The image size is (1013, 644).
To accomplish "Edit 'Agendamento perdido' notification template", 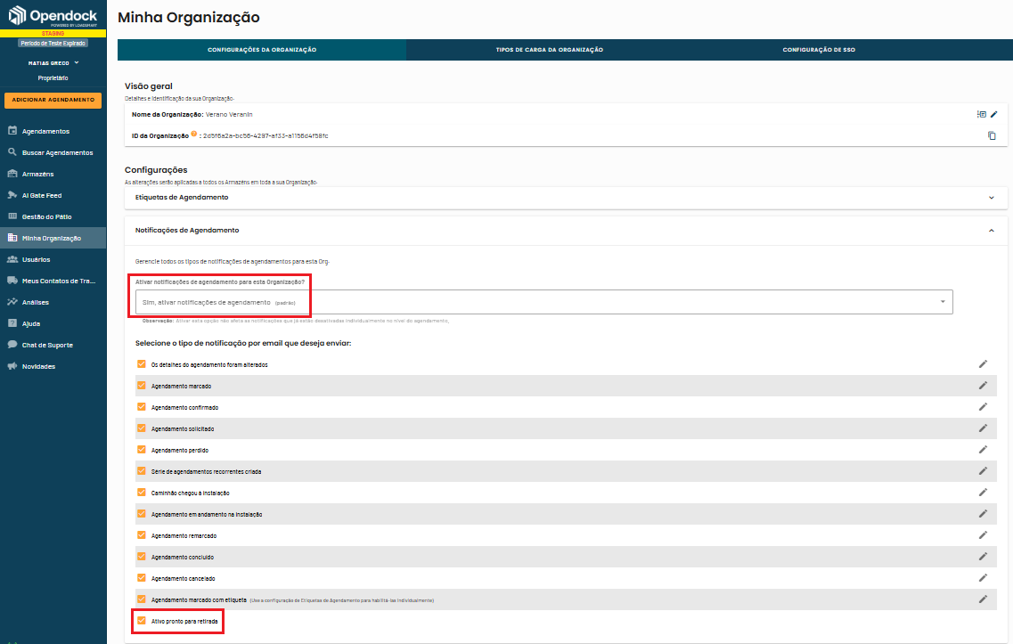I will (983, 450).
